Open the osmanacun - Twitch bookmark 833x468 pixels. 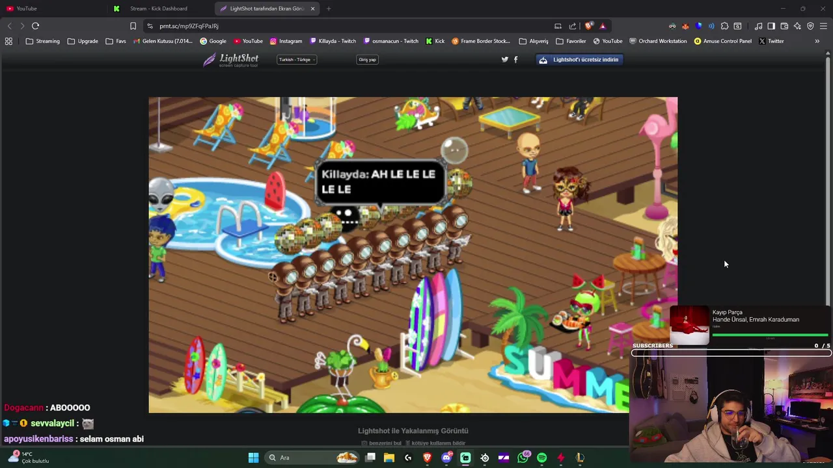click(390, 41)
